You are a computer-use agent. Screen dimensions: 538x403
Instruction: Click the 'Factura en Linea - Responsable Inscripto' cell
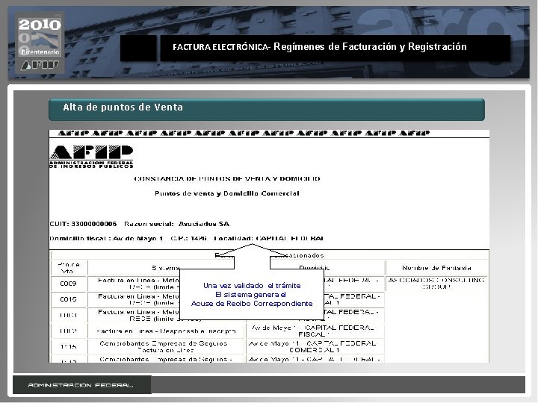(x=166, y=331)
